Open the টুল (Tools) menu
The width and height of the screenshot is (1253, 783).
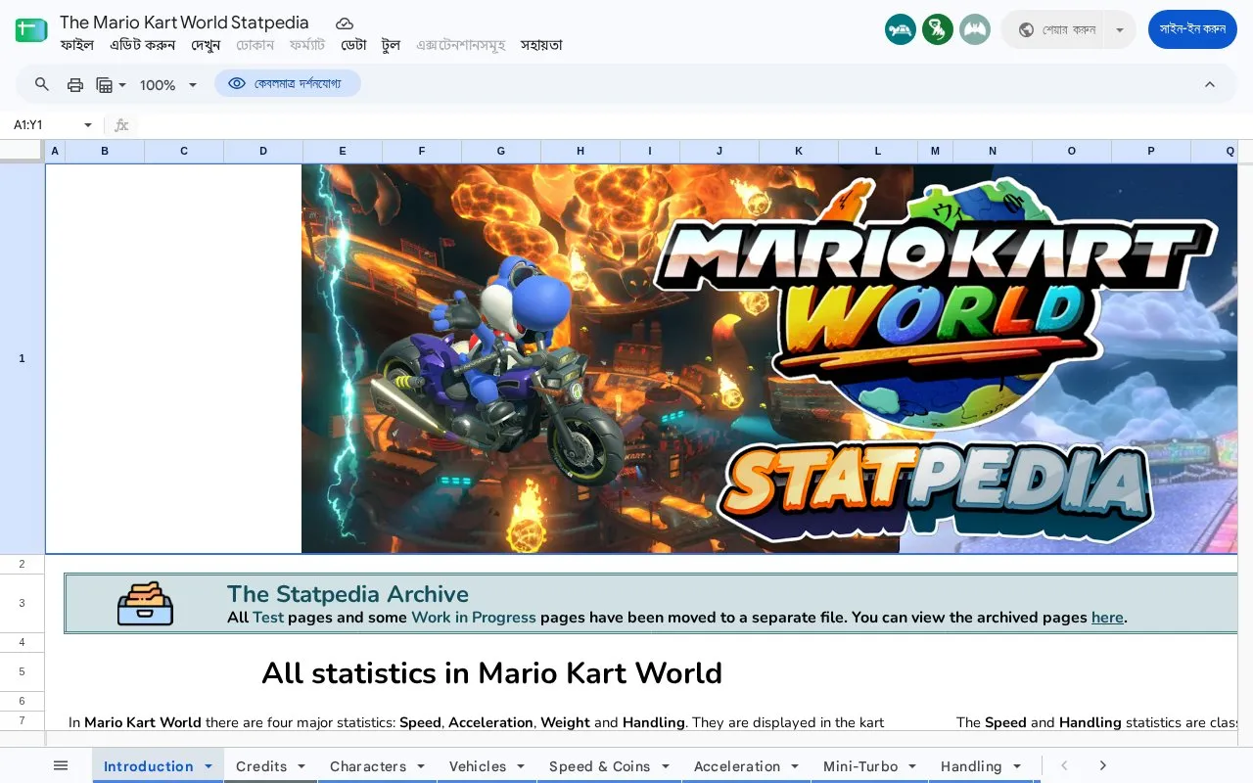(391, 45)
